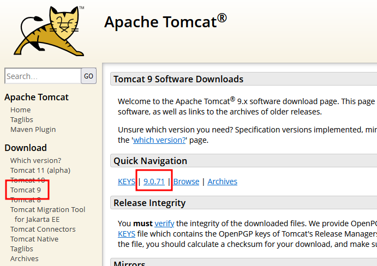Follow the 'which version?' link in the text

pos(159,140)
